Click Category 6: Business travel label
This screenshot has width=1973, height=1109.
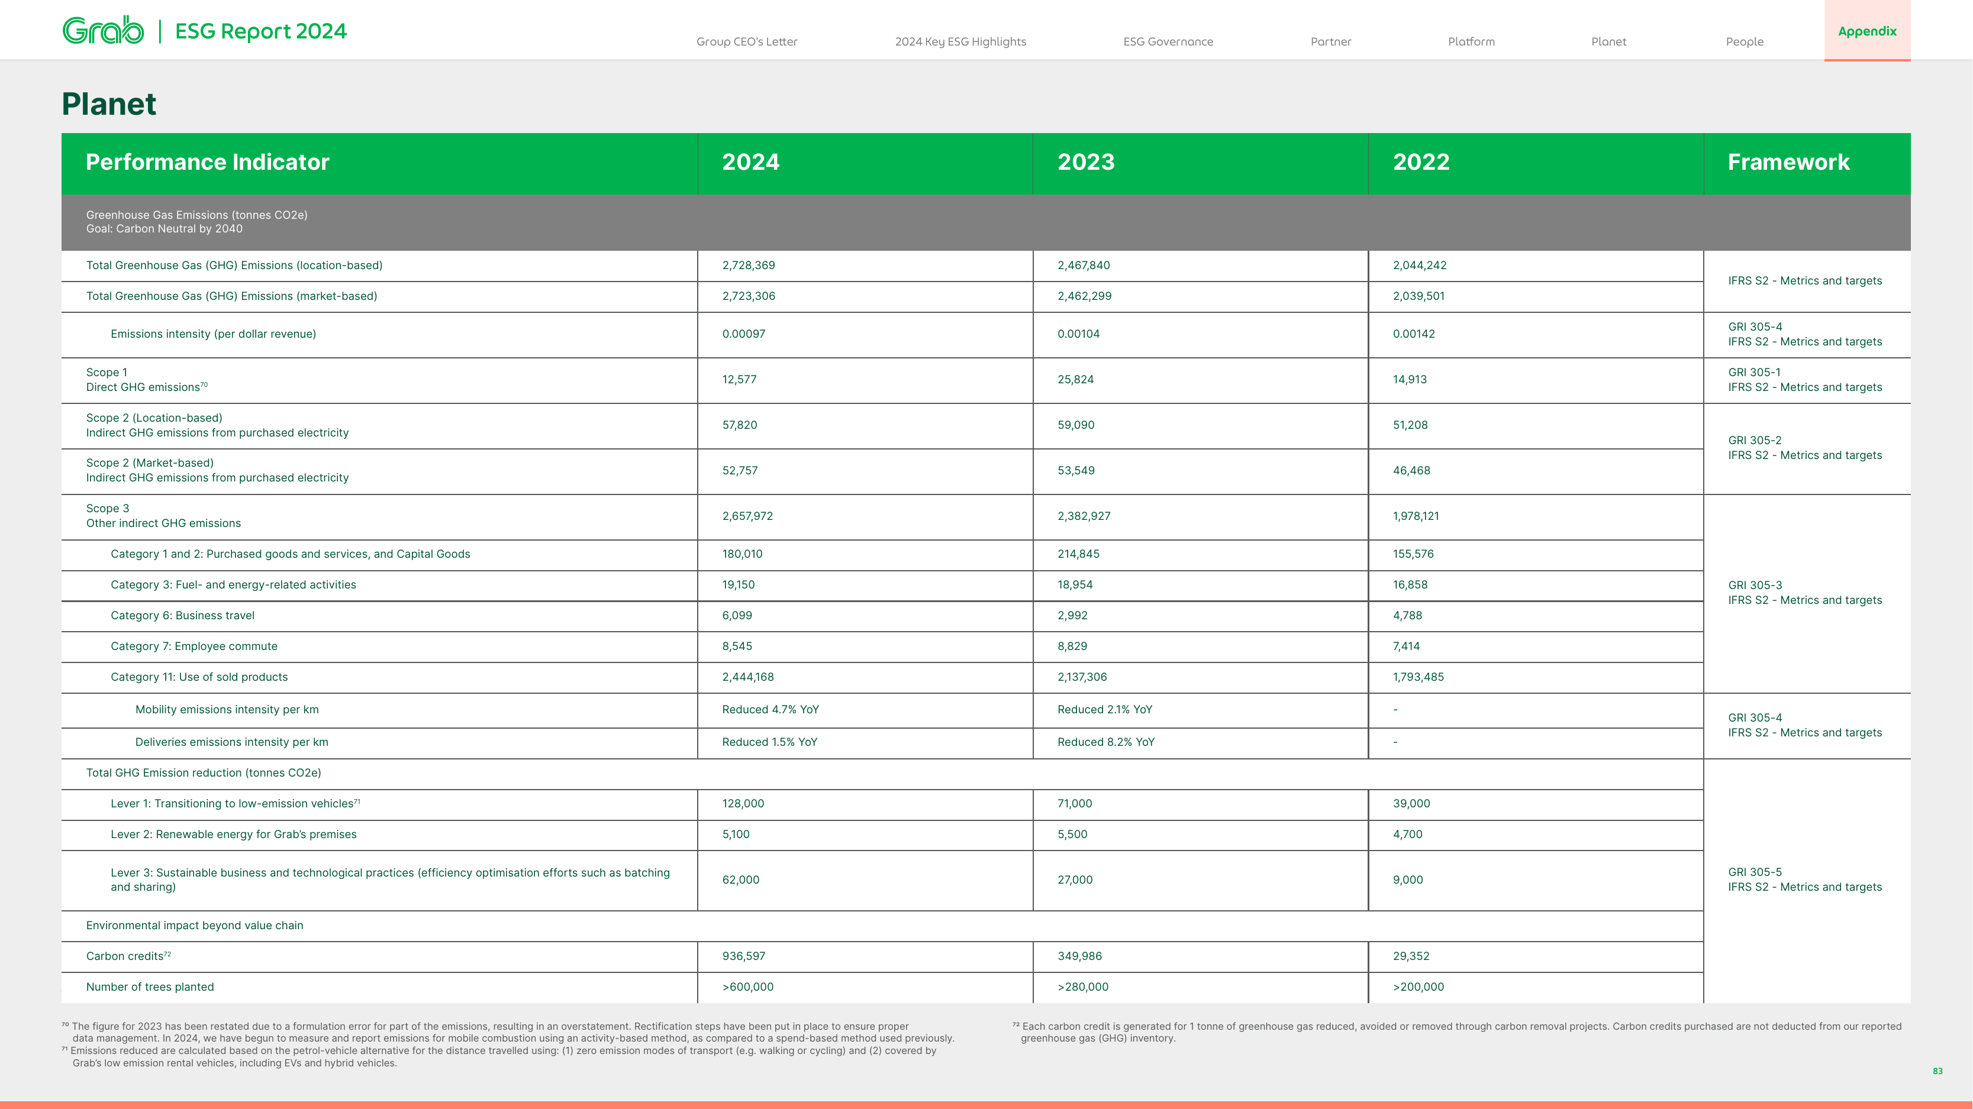[x=182, y=615]
